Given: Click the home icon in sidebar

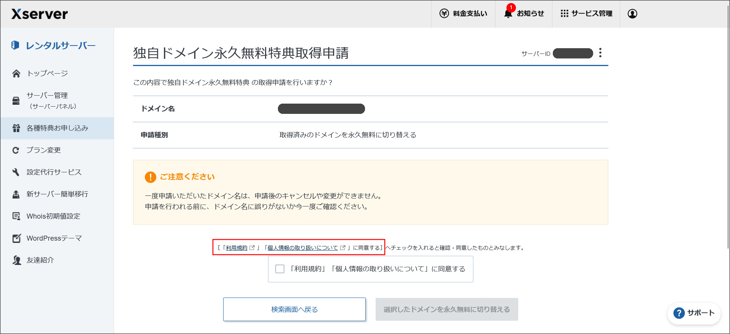Looking at the screenshot, I should coord(16,73).
